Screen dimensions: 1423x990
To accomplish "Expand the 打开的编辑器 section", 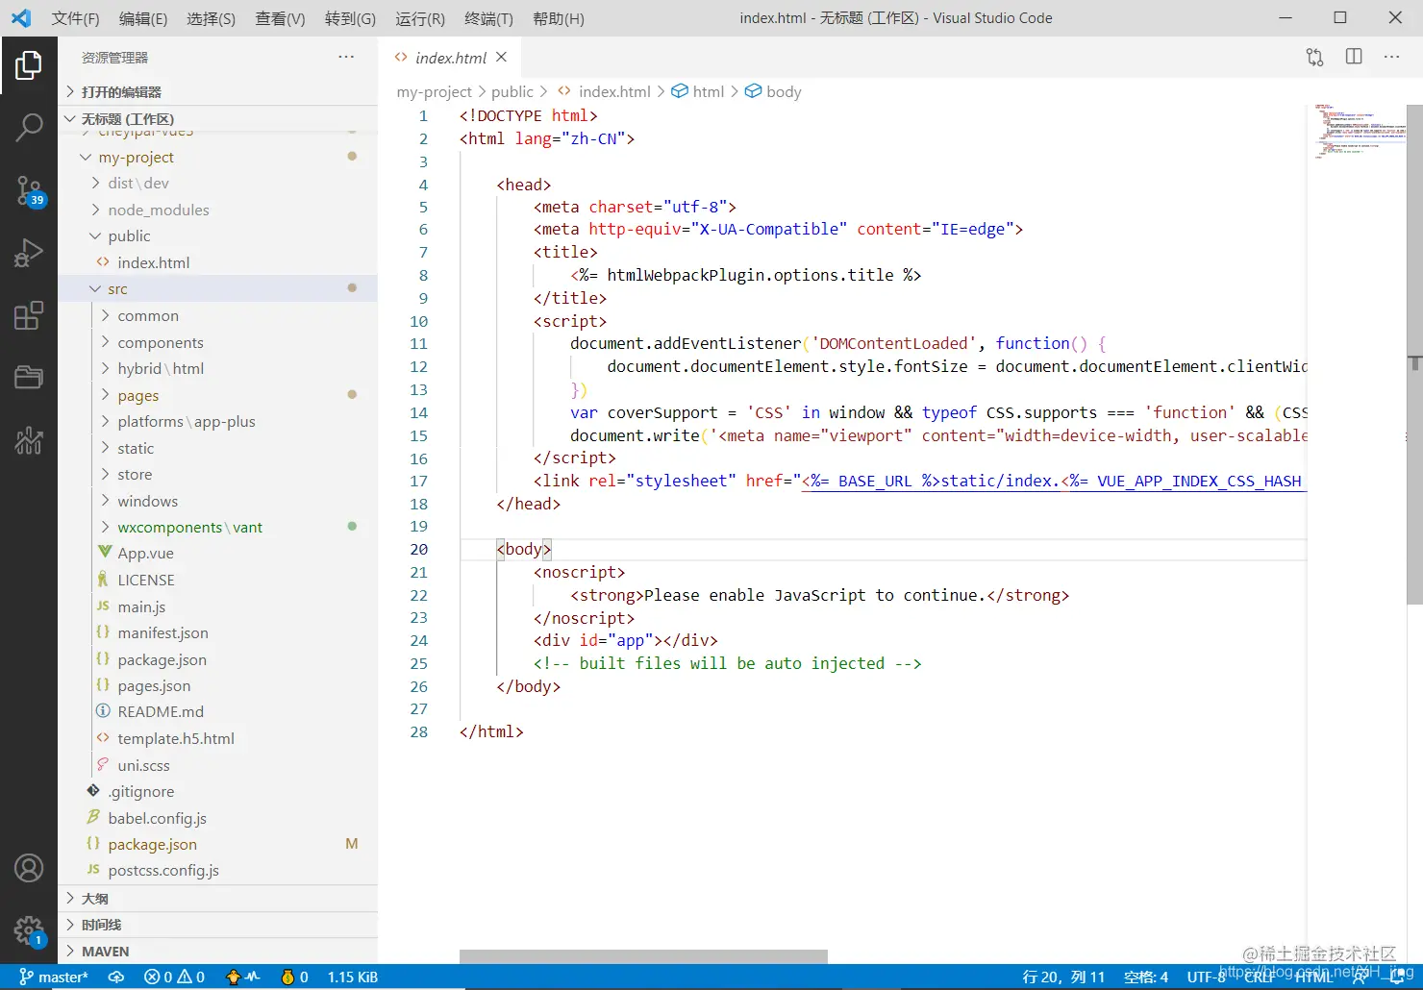I will click(x=217, y=92).
